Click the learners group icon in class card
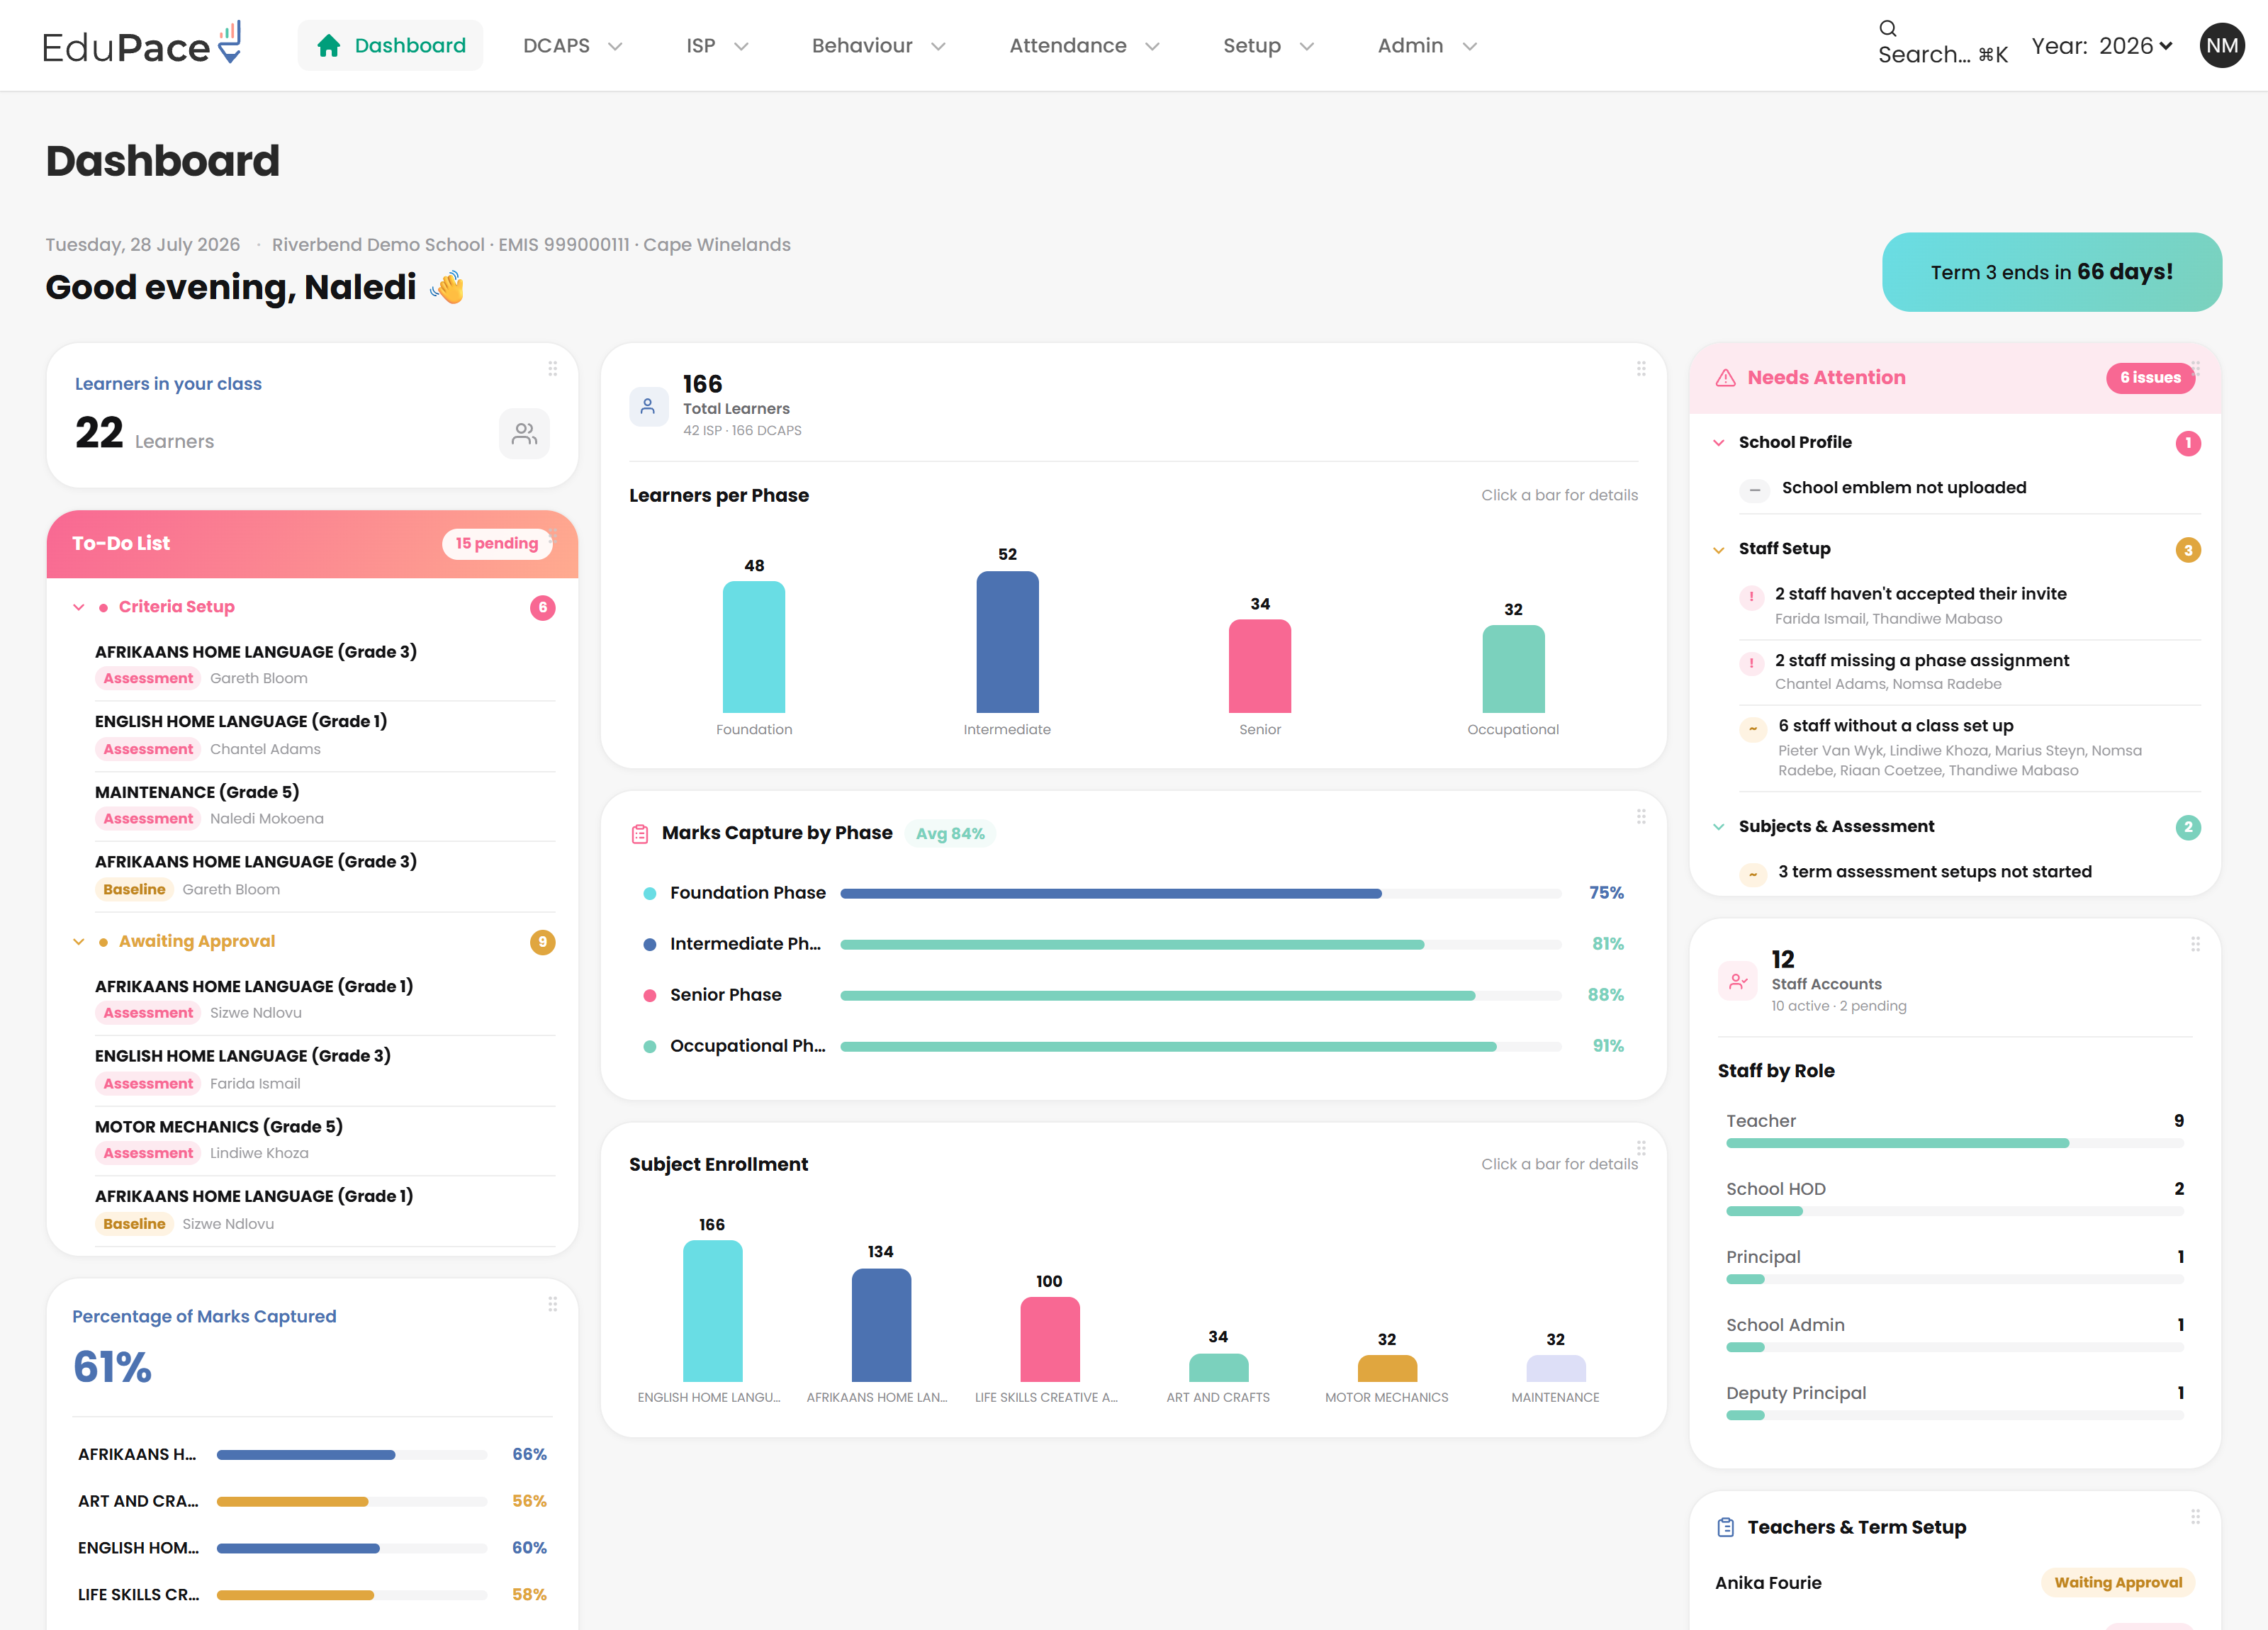Screen dimensions: 2268x1630 point(524,434)
